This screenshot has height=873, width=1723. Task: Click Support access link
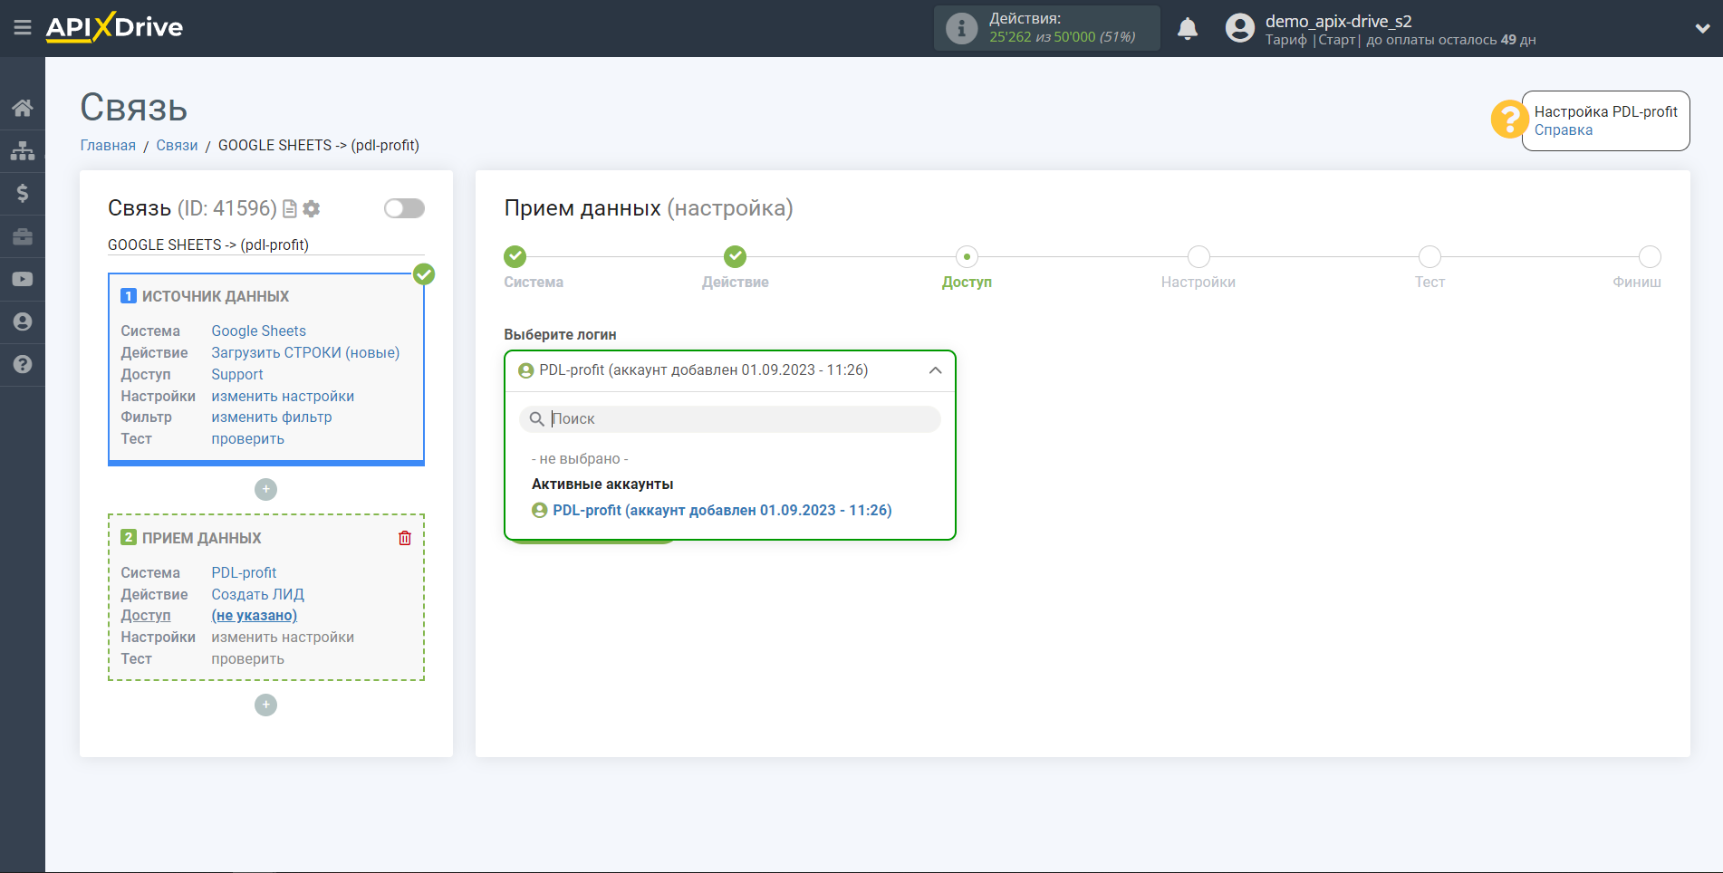click(237, 375)
